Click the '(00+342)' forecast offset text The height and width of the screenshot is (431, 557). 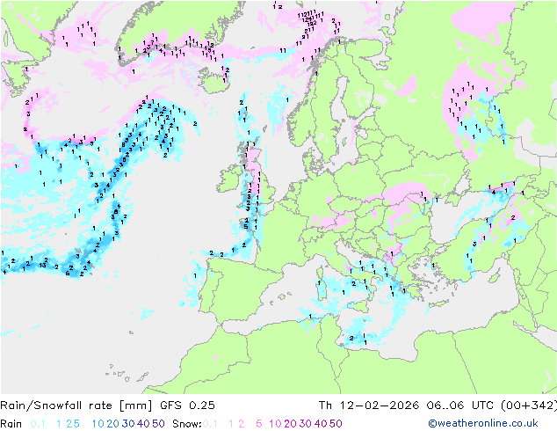[529, 405]
